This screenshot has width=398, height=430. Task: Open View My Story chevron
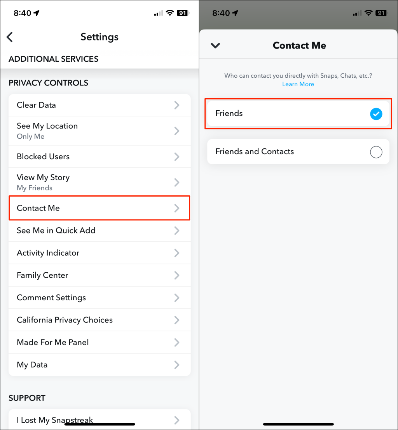(x=177, y=183)
